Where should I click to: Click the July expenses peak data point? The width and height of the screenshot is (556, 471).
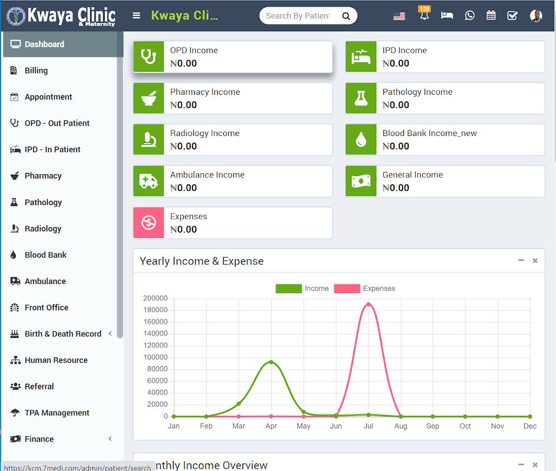click(x=369, y=304)
